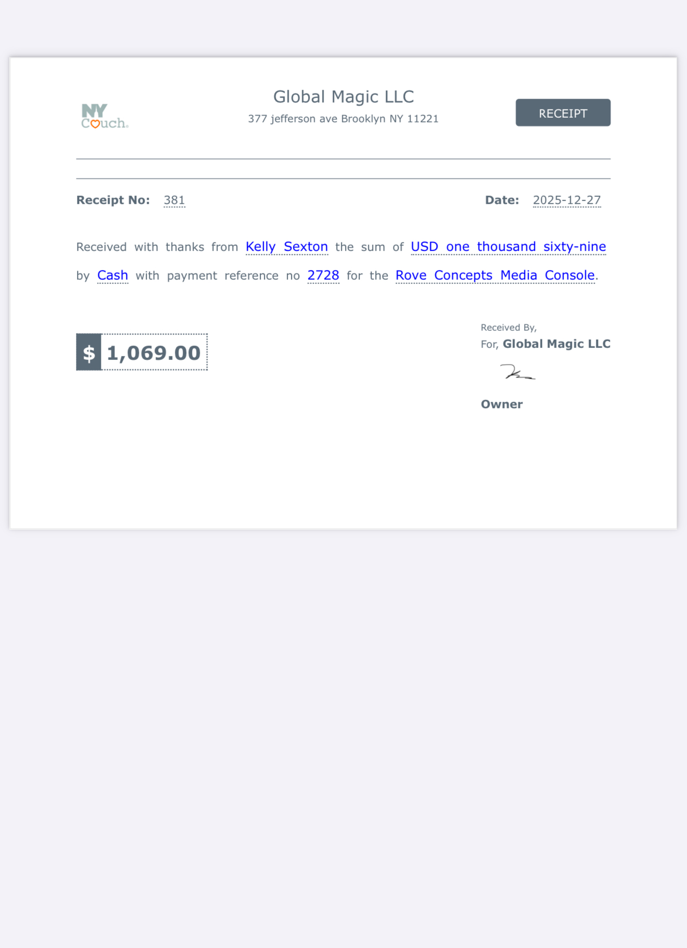Click the owner's signature image
This screenshot has width=687, height=948.
coord(517,372)
